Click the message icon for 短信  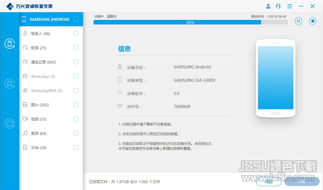point(25,48)
